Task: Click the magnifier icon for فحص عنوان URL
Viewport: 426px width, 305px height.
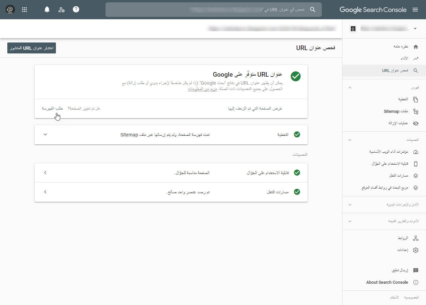Action: tap(415, 71)
